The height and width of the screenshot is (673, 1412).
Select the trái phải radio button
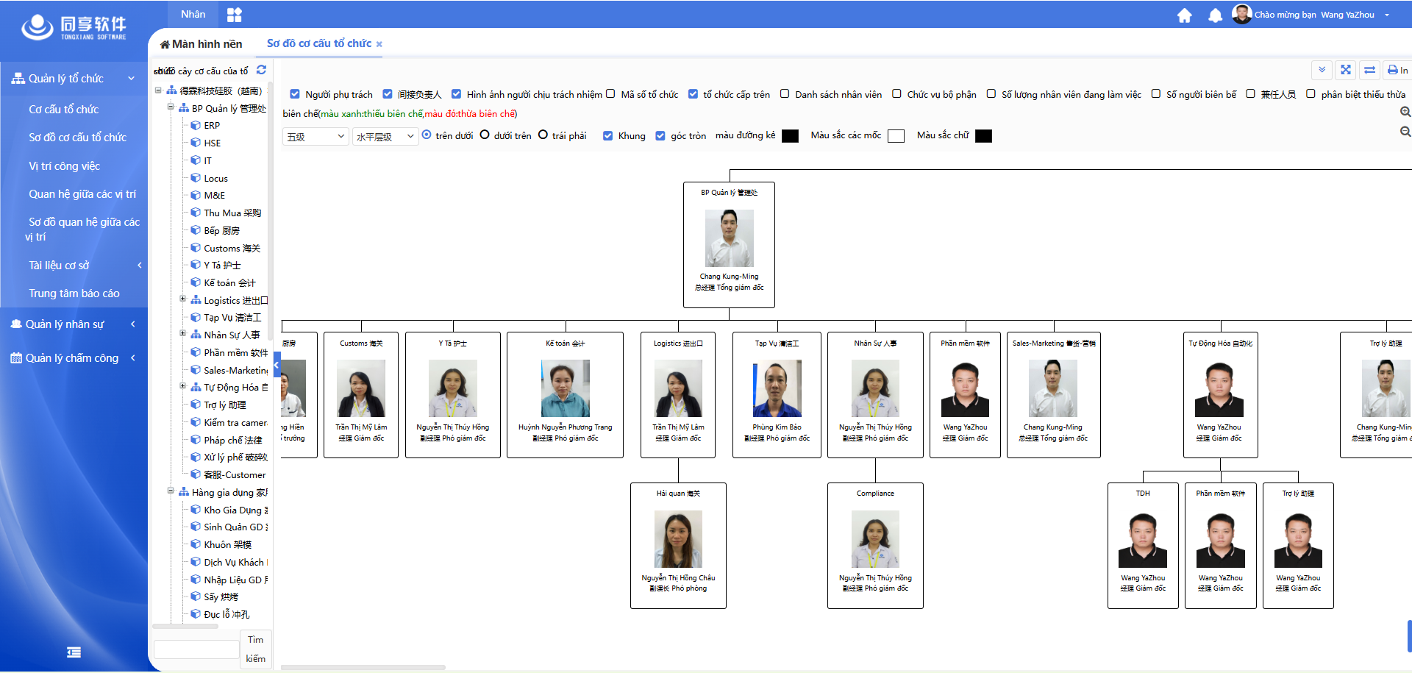tap(543, 135)
